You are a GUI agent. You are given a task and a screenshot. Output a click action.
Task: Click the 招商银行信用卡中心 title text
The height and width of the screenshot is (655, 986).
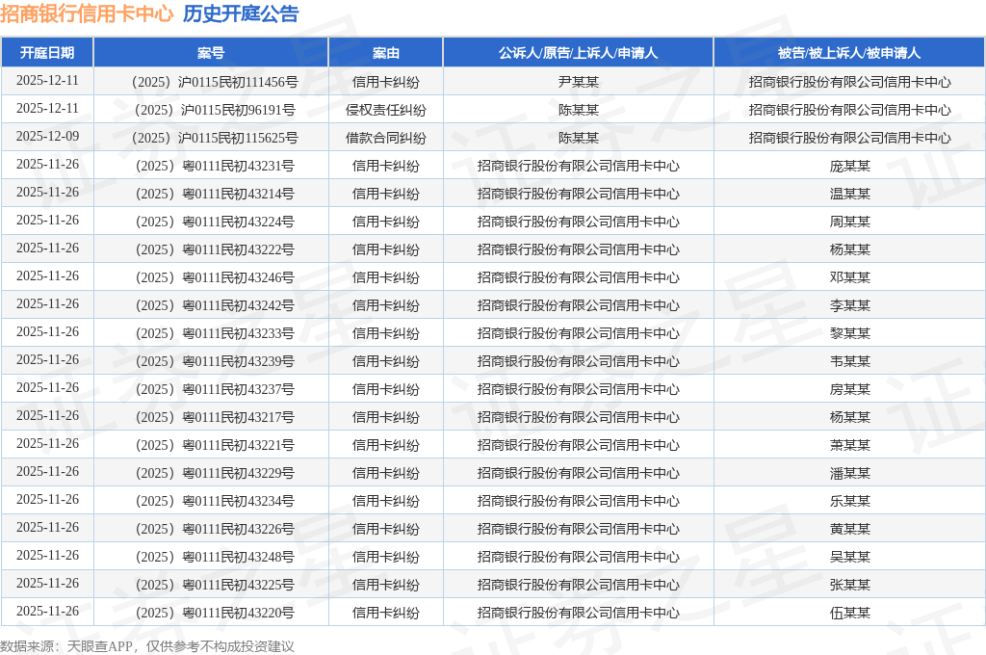click(86, 13)
